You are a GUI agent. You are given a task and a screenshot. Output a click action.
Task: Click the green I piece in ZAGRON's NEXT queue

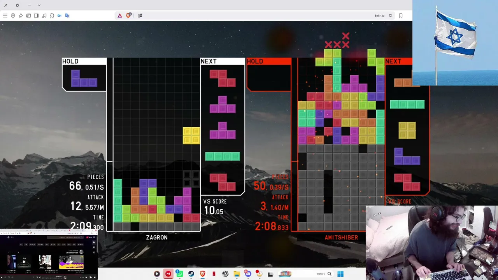click(223, 156)
